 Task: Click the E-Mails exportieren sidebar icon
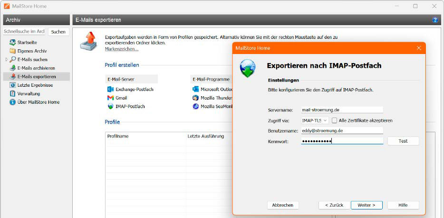(12, 76)
